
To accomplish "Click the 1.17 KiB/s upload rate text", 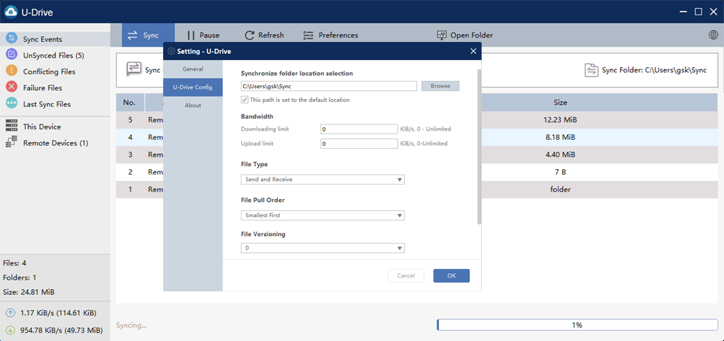I will click(x=58, y=313).
